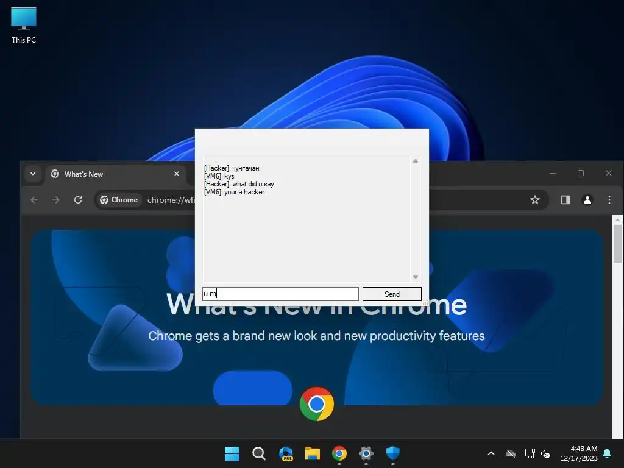Click the Chrome logo on the page
Viewport: 624px width, 468px height.
[x=317, y=404]
